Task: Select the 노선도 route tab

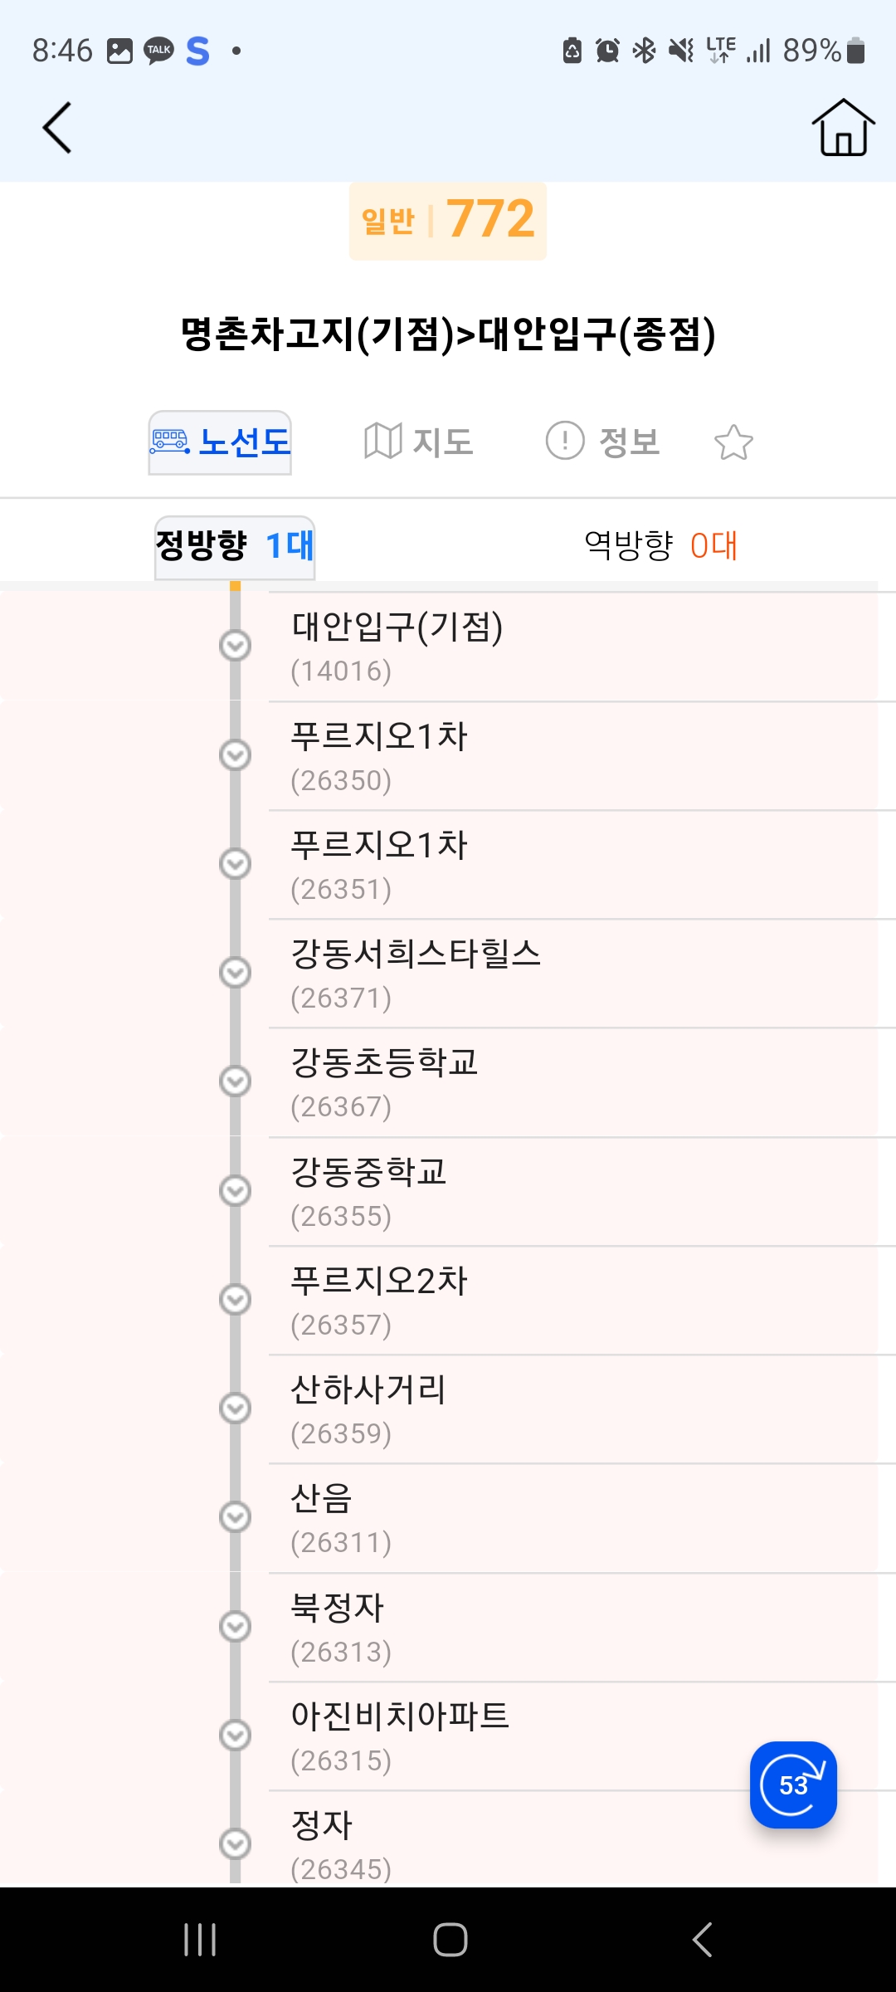Action: click(x=221, y=442)
